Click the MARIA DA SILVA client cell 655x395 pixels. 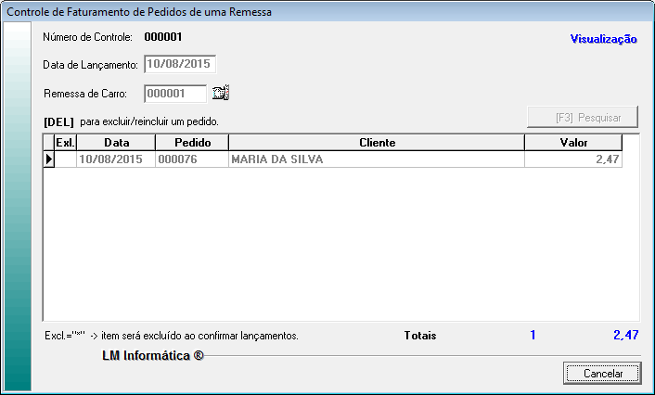tap(377, 159)
